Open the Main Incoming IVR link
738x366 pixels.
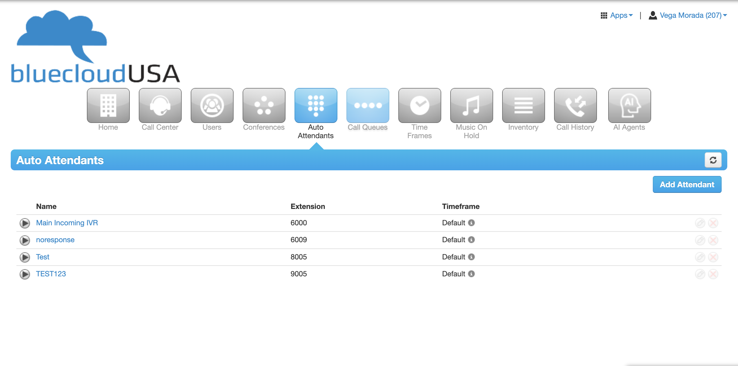pyautogui.click(x=67, y=223)
